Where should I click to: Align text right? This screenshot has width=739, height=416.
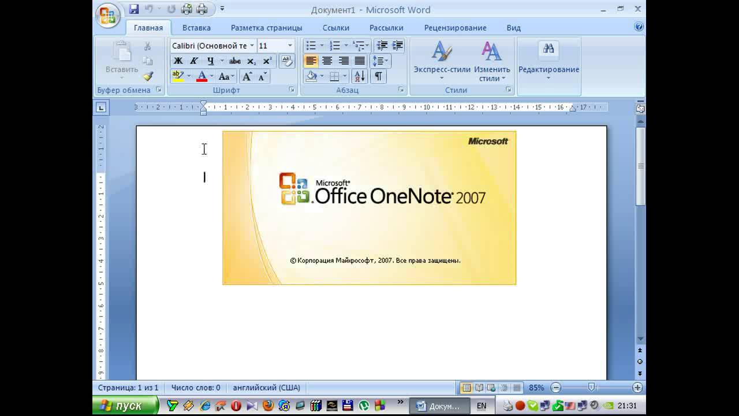344,61
